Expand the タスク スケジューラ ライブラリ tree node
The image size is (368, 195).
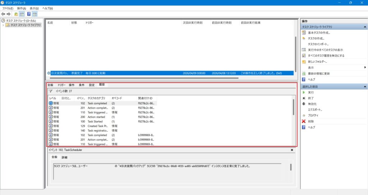point(3,25)
